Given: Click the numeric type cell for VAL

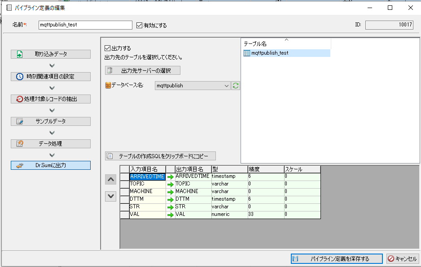Looking at the screenshot, I should [229, 215].
